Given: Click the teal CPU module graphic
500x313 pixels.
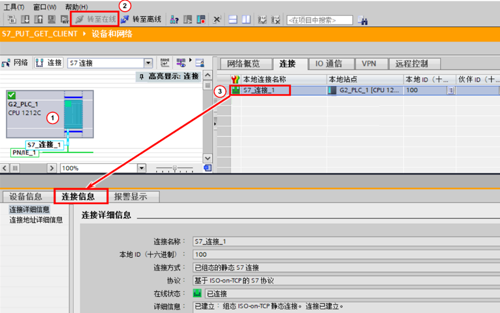Looking at the screenshot, I should [x=73, y=114].
